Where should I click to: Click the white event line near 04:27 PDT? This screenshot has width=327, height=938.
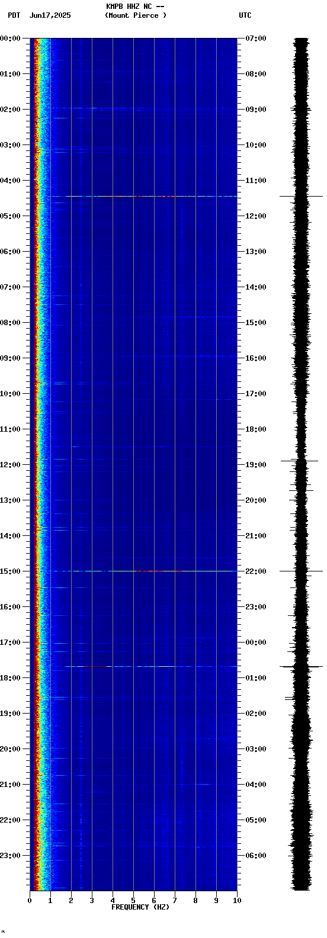(151, 196)
